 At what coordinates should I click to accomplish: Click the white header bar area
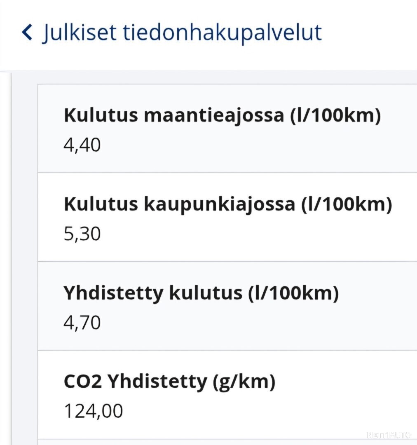(208, 35)
